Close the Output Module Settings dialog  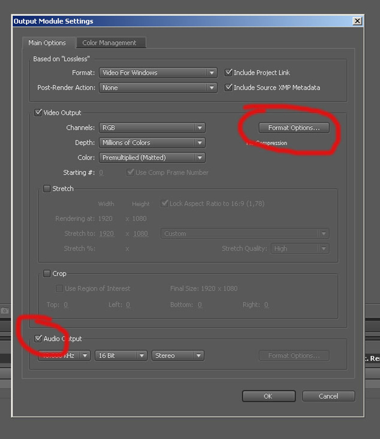tap(357, 21)
